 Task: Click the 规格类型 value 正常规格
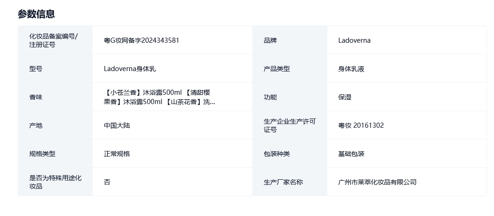(x=117, y=153)
